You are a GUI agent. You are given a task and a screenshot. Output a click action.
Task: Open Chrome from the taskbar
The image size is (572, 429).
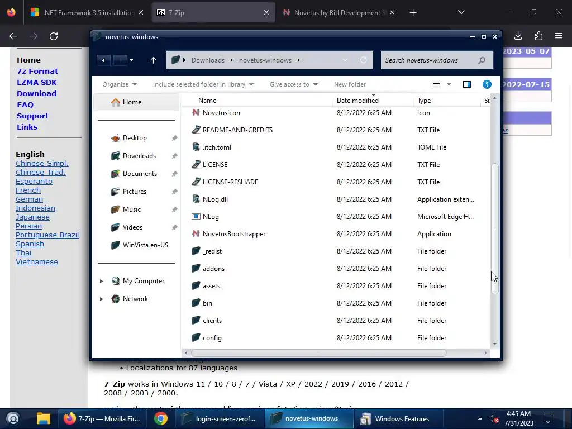point(160,418)
